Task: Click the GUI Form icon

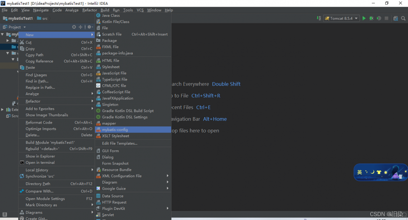Action: click(98, 151)
